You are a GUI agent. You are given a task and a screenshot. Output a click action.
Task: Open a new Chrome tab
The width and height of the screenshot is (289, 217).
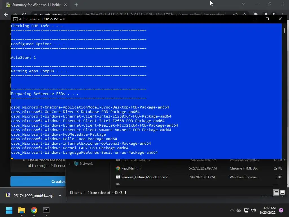76,5
